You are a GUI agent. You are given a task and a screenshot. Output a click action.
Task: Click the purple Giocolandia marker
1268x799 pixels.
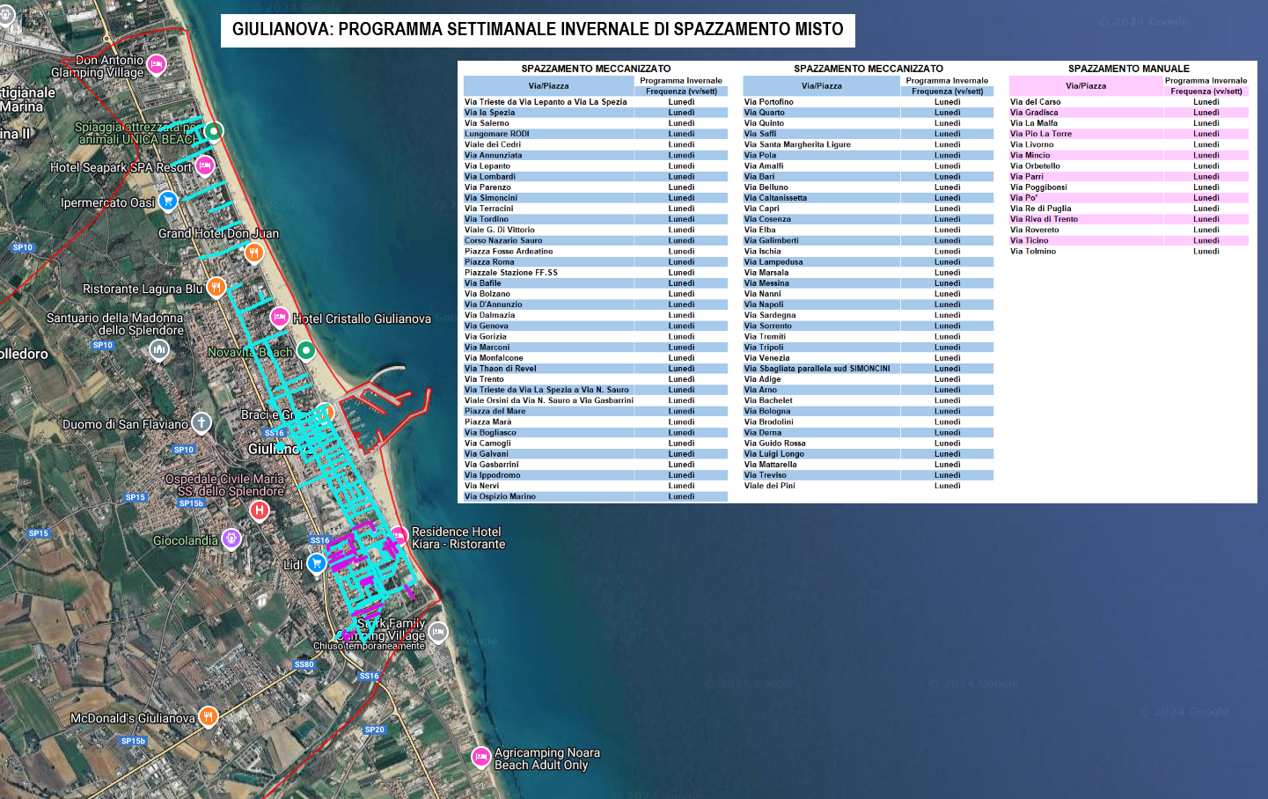coord(231,539)
